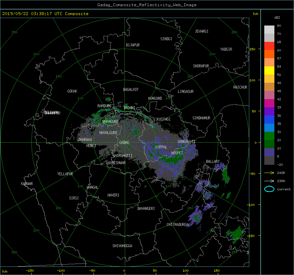Viewport: 294px width, 275px height.
Task: Pick the magenta 39-42 dBZ color swatch
Action: point(269,103)
